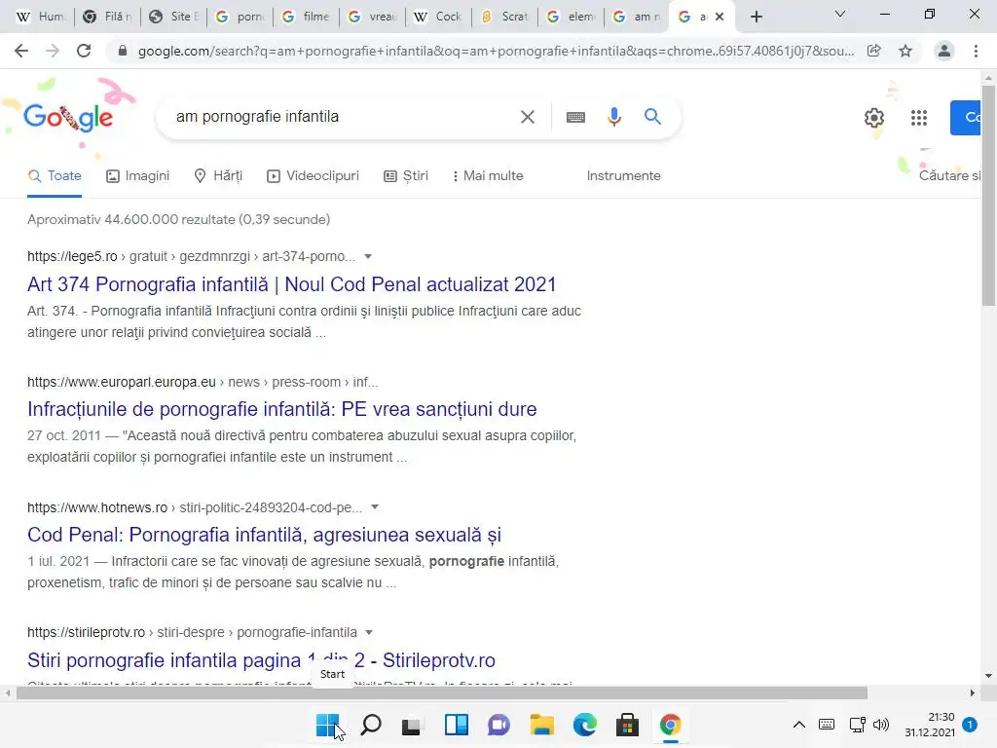Close the active Google tab
997x748 pixels.
[720, 17]
